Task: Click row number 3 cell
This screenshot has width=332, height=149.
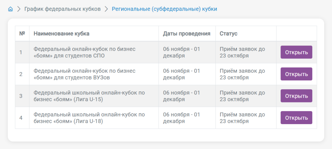Action: point(22,96)
